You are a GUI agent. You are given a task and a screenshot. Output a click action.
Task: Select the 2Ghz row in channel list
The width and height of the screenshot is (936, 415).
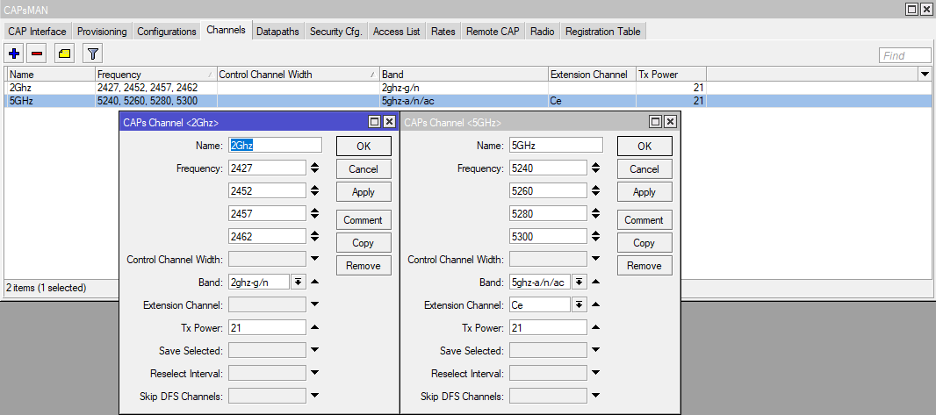tap(468, 88)
